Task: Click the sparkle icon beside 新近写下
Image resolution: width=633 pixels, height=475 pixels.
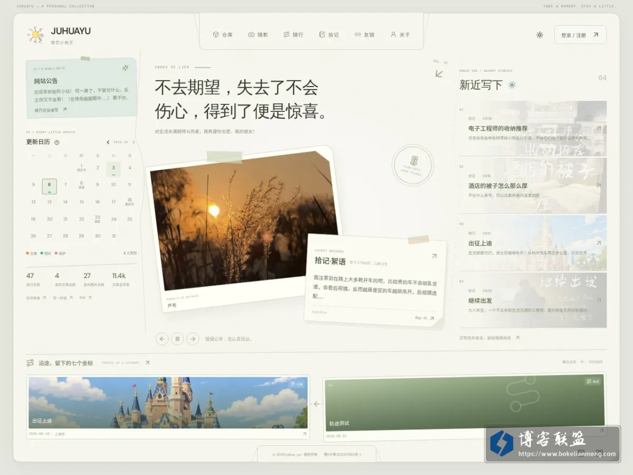Action: tap(512, 85)
